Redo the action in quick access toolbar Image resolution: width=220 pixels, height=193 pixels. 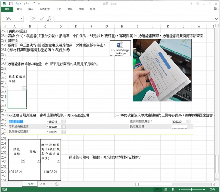25,4
